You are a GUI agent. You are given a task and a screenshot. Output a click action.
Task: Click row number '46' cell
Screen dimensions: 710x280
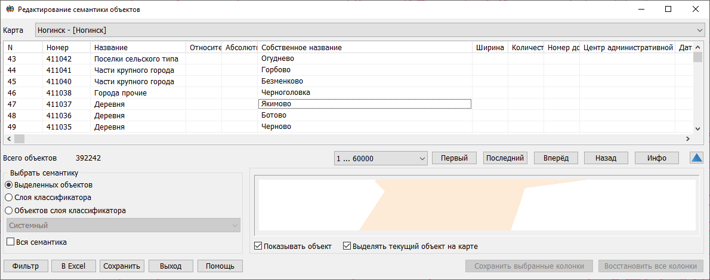(23, 93)
